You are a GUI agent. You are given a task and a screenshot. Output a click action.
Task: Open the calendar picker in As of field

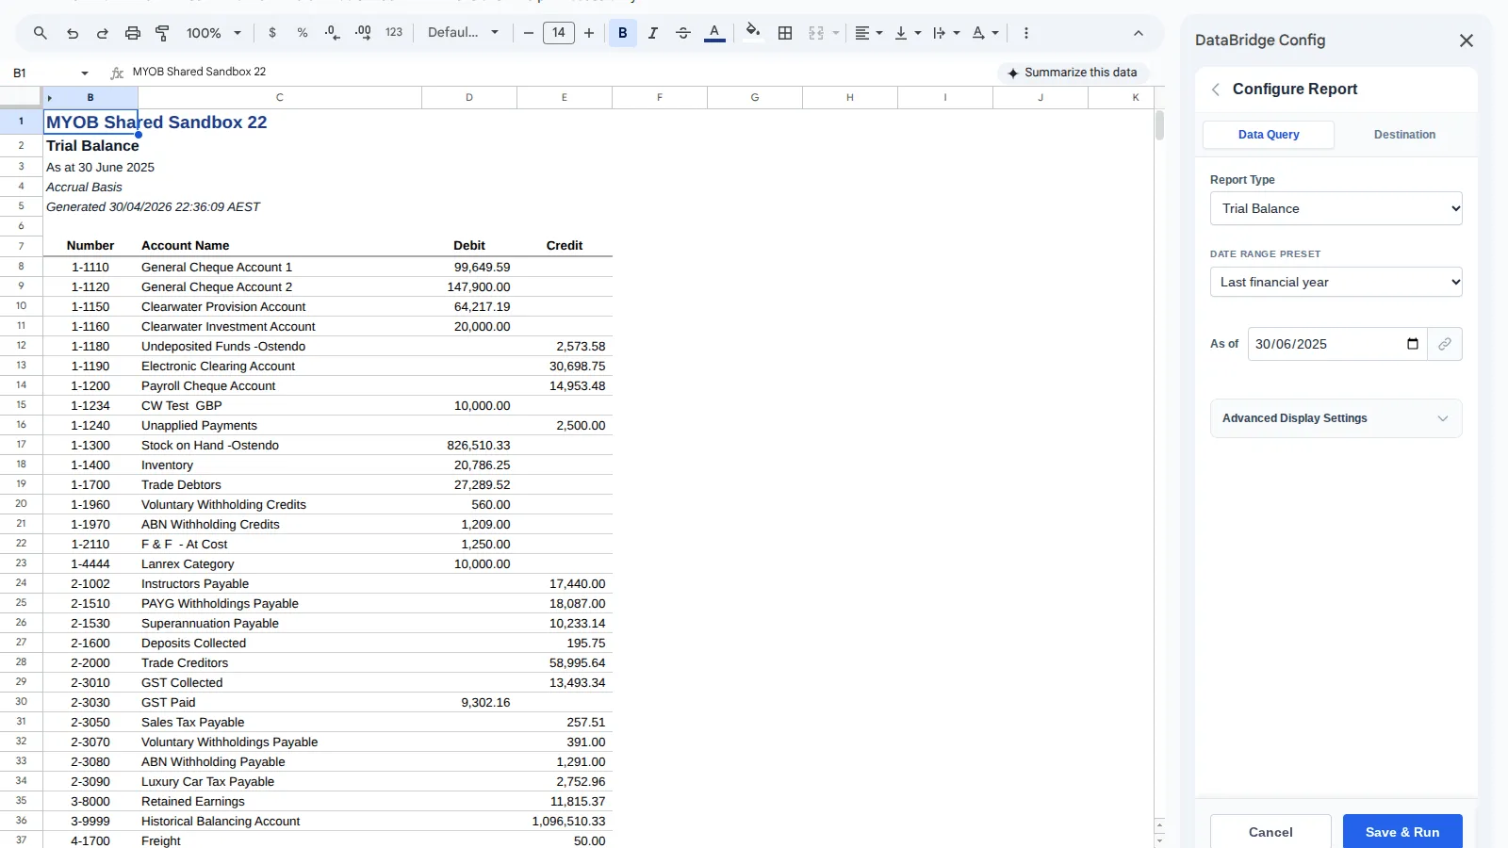click(x=1413, y=344)
